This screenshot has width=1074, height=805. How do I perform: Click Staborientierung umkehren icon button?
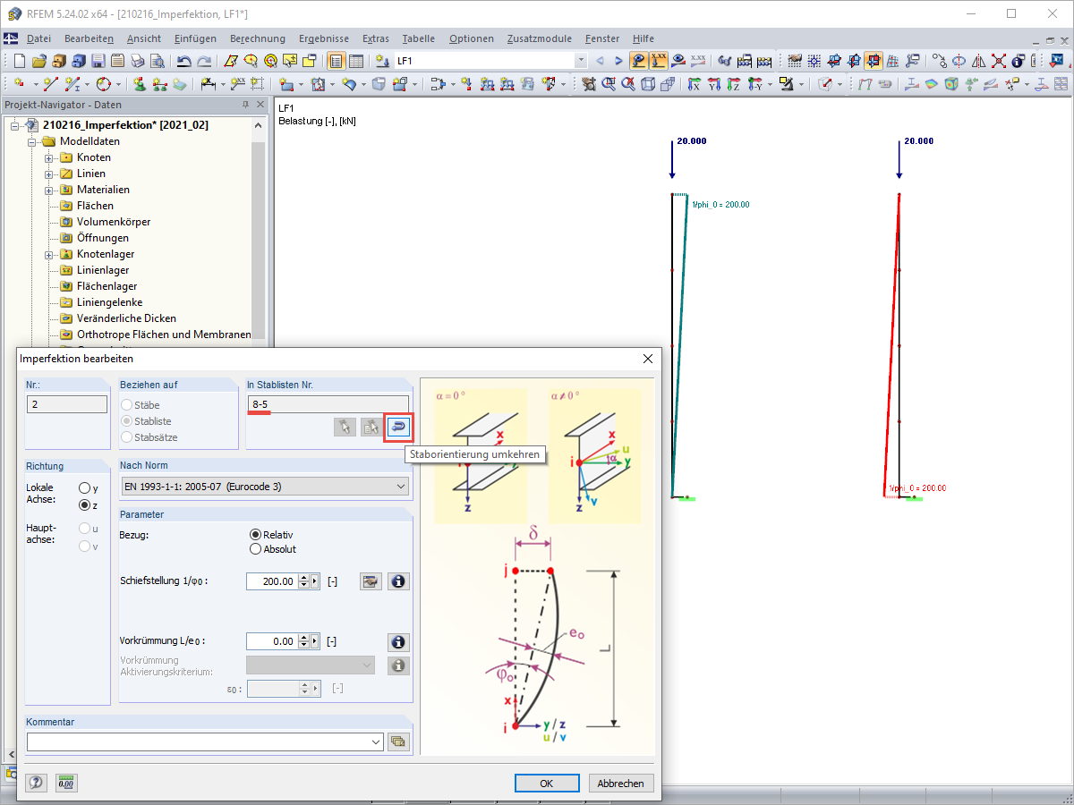[x=398, y=428]
